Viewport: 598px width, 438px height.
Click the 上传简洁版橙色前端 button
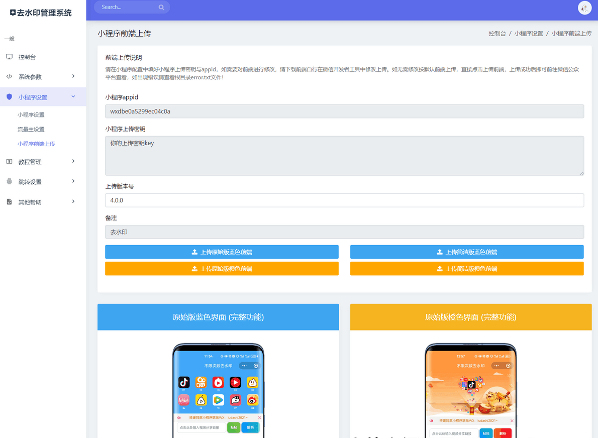click(x=467, y=269)
